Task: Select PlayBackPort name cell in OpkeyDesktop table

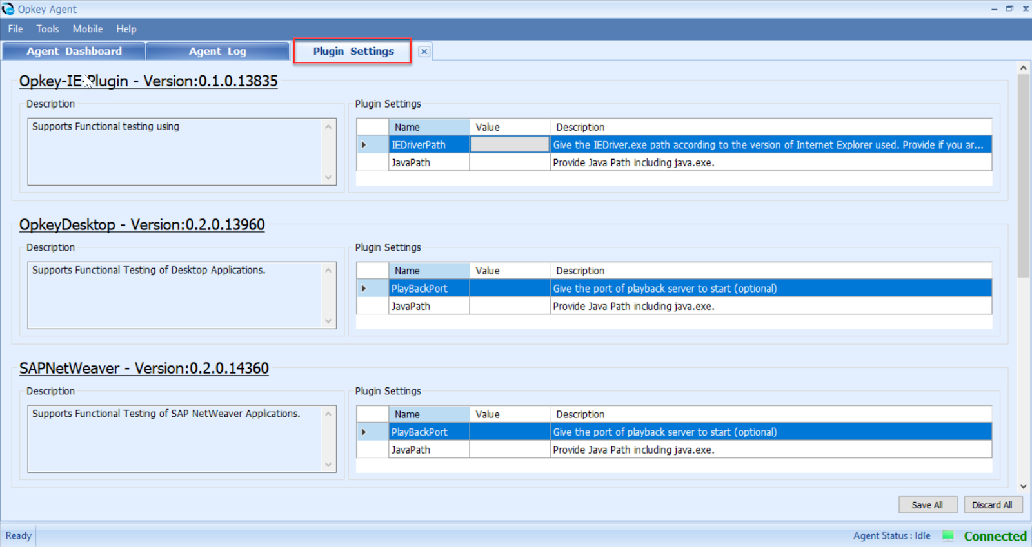Action: tap(430, 289)
